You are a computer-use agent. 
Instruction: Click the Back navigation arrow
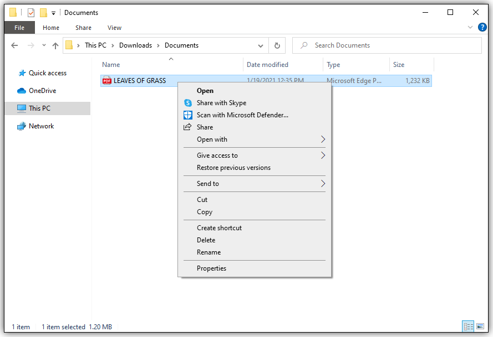click(14, 45)
